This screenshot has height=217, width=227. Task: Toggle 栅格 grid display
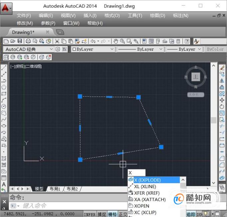113,214
